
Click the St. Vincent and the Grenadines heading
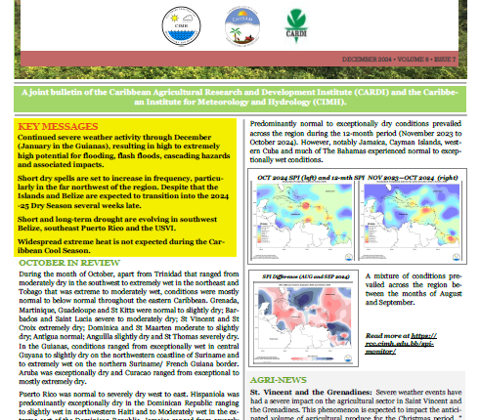311,392
